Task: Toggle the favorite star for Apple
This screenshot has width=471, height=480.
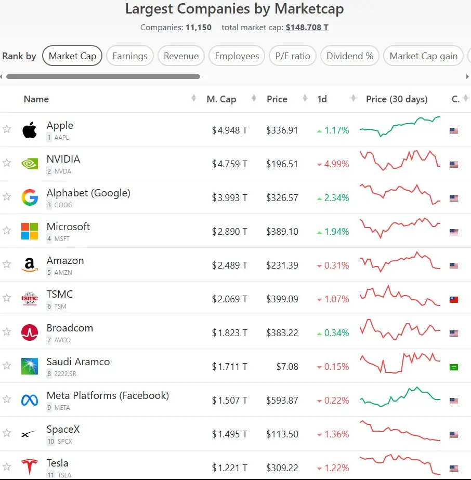Action: tap(7, 129)
